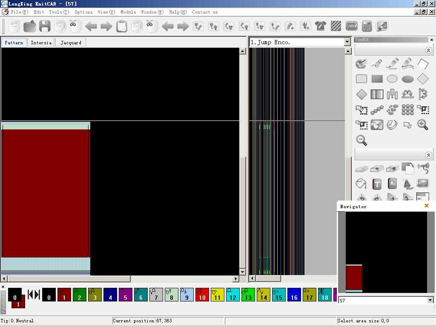This screenshot has height=327, width=436.
Task: Open the Navigator file dropdown showing 57
Action: coord(430,300)
